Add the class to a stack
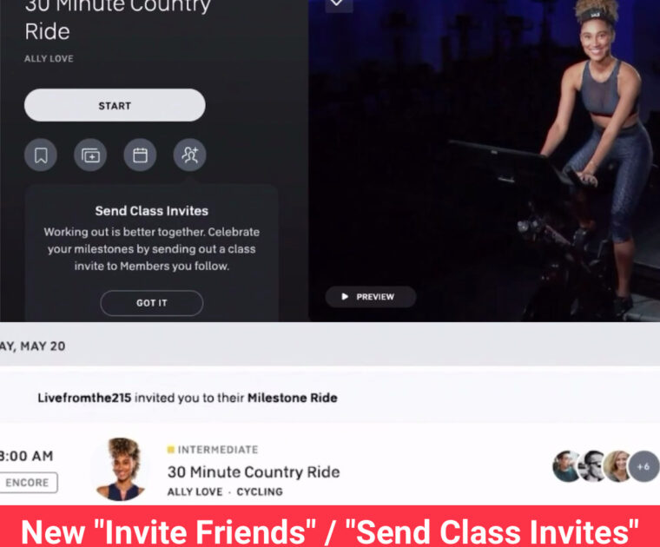Viewport: 660px width, 547px height. coord(90,155)
